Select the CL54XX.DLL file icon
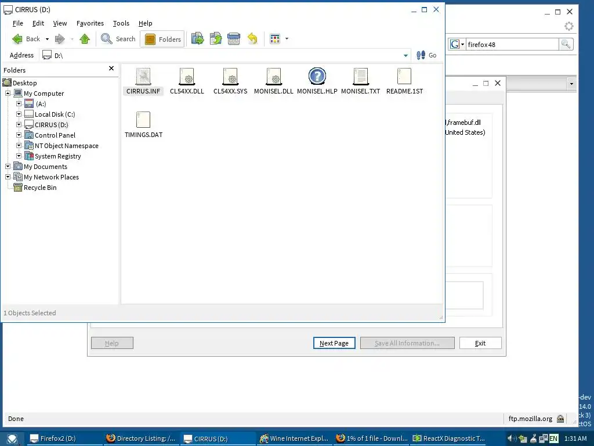The width and height of the screenshot is (594, 446). click(187, 77)
